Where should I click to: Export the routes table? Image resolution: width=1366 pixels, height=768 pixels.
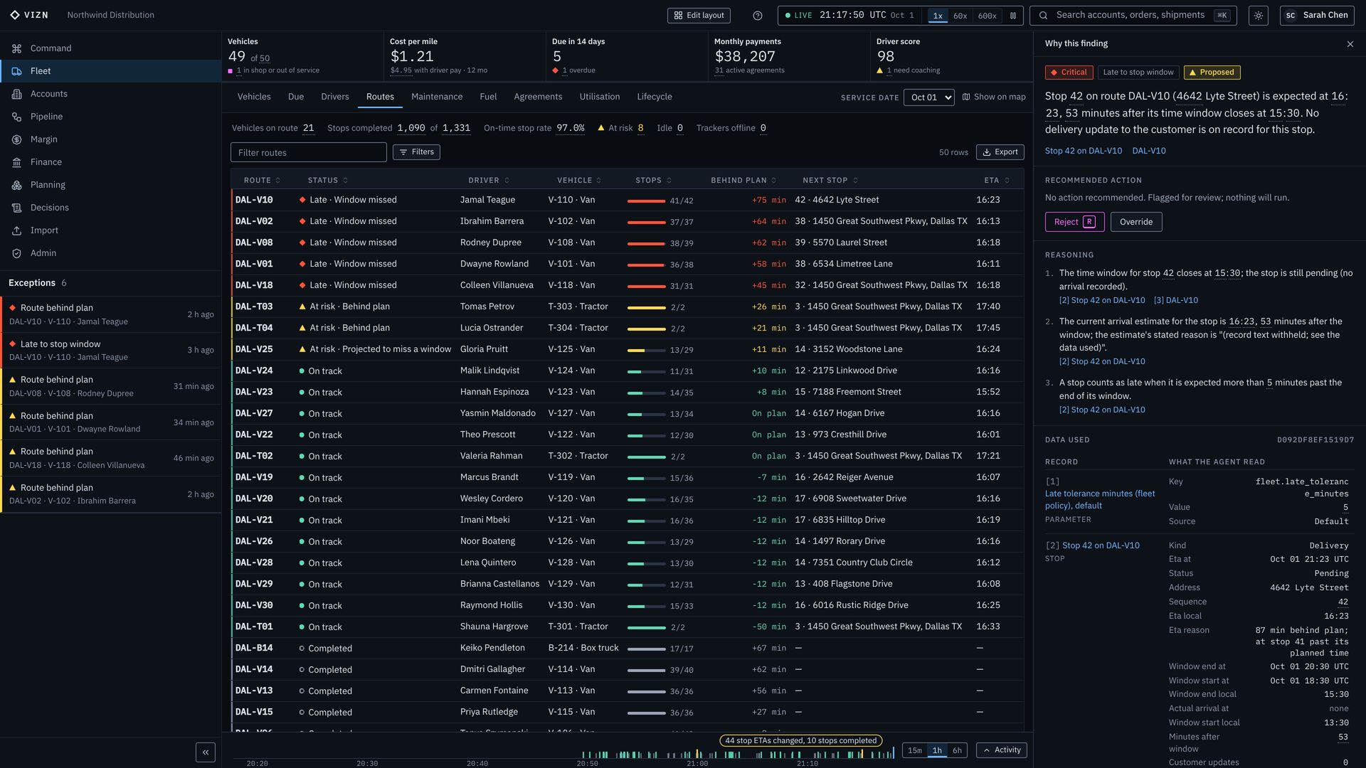coord(1000,152)
